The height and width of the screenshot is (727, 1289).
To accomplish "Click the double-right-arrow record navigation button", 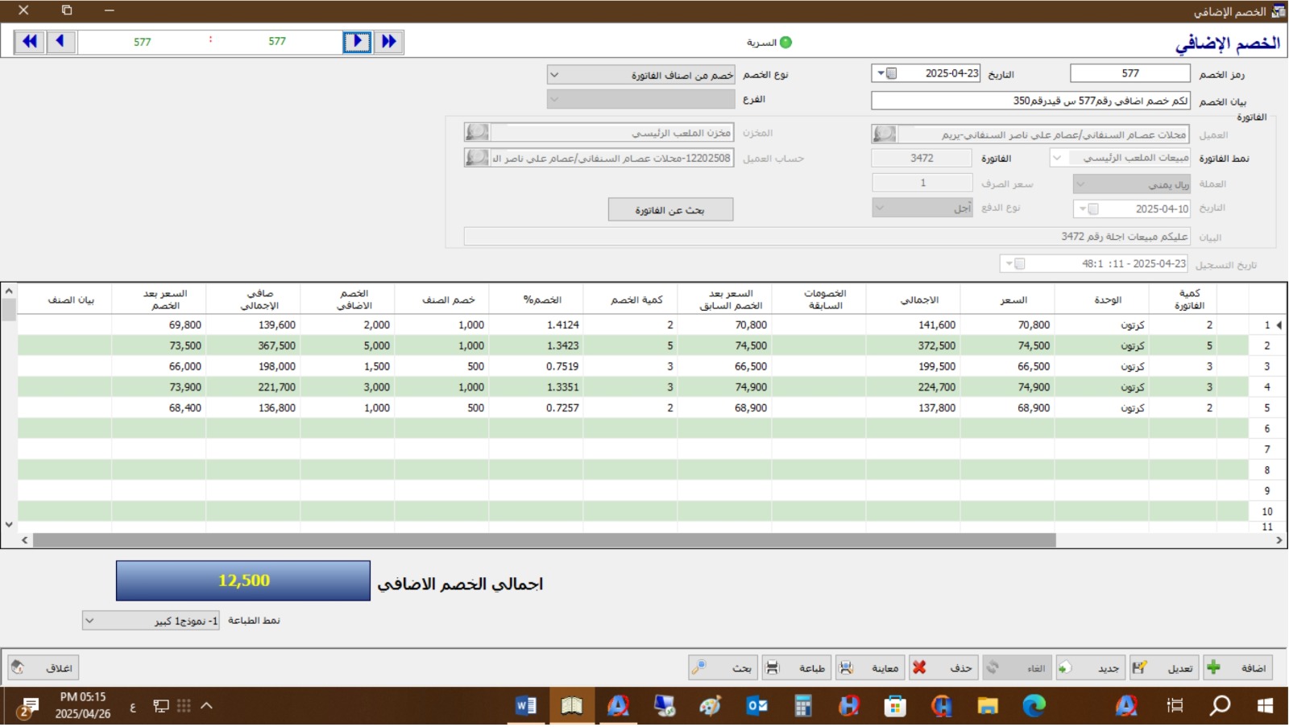I will pos(389,42).
